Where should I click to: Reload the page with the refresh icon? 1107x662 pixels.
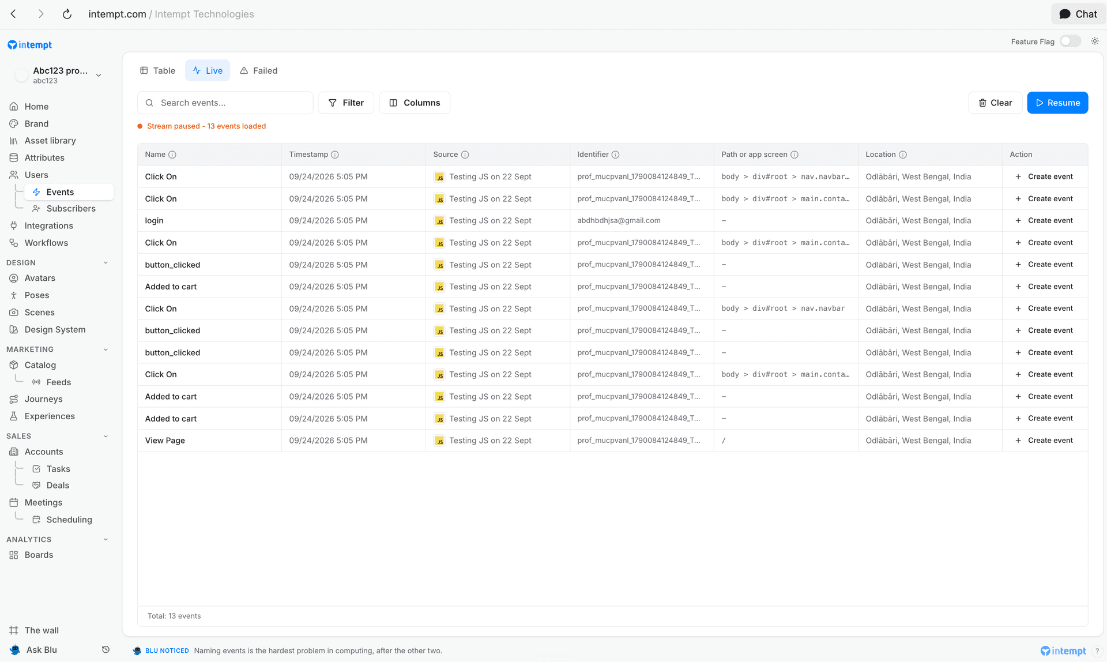(67, 14)
